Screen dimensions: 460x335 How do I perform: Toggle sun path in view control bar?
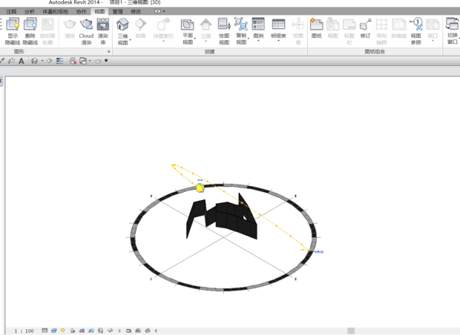pyautogui.click(x=63, y=331)
